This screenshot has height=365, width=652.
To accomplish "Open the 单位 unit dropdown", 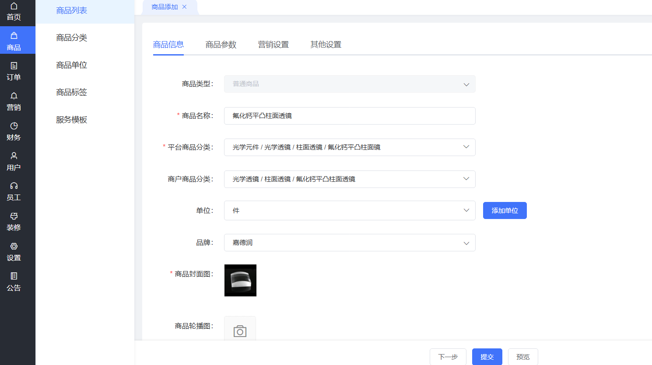I will point(350,211).
